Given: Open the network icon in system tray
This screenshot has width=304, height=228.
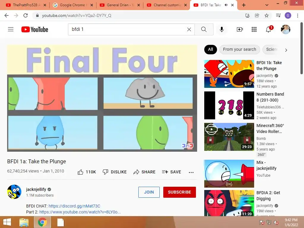Looking at the screenshot, I should click(x=269, y=222).
